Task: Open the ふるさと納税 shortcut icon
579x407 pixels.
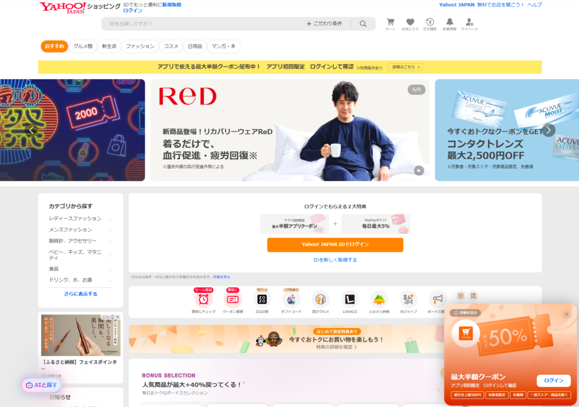Action: [379, 300]
